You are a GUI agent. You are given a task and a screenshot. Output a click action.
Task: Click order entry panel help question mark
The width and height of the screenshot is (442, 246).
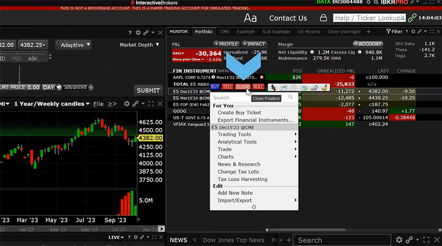pos(130,33)
